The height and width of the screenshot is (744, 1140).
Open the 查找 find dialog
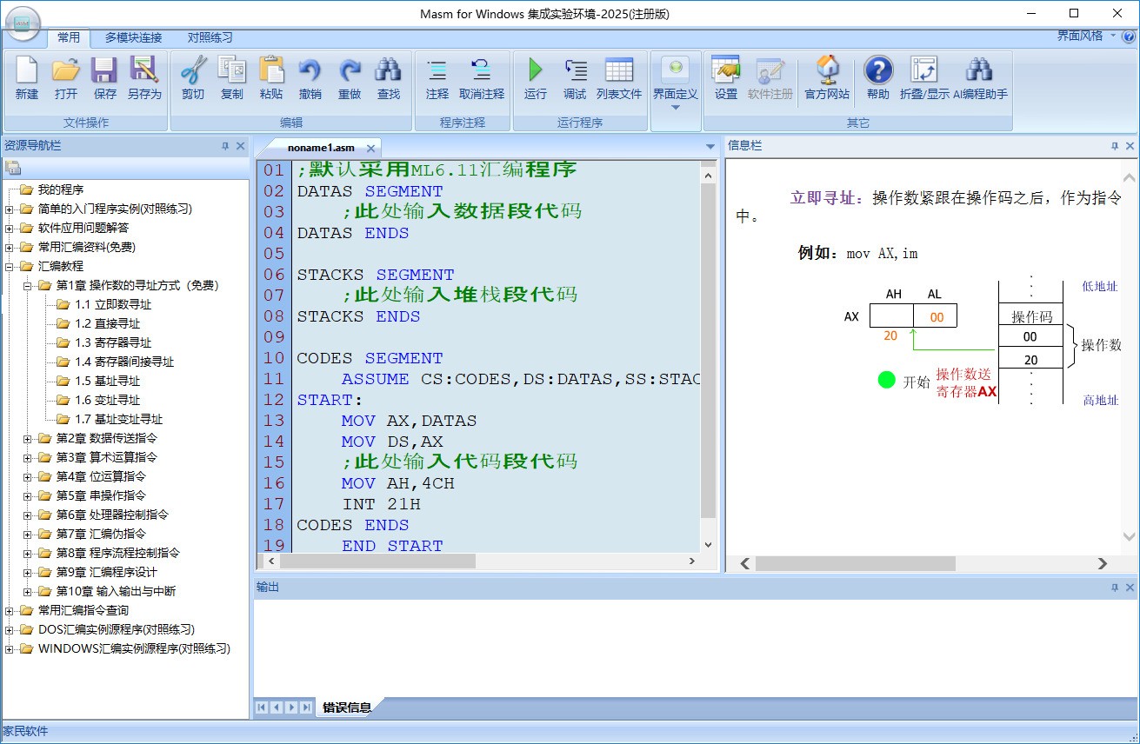point(389,78)
